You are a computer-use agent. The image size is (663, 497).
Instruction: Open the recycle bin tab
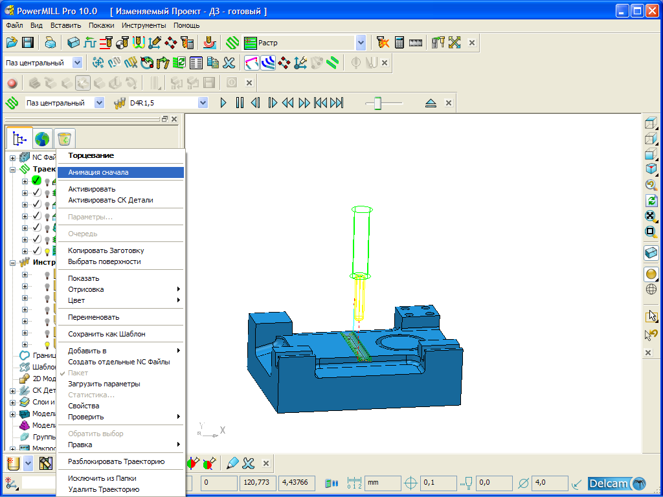(x=65, y=138)
